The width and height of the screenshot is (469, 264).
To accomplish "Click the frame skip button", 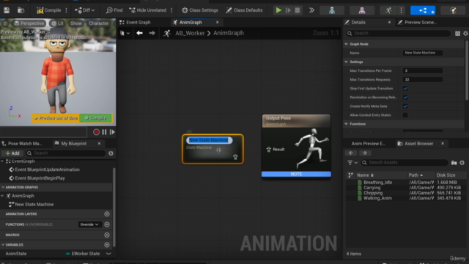I will (x=288, y=10).
